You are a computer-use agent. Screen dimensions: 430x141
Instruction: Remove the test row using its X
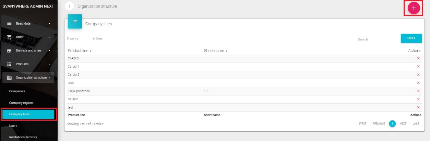(x=418, y=107)
